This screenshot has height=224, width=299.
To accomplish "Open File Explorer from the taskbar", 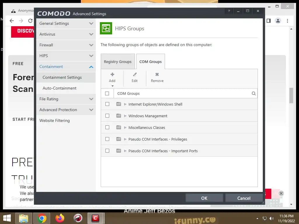I will click(x=24, y=218).
